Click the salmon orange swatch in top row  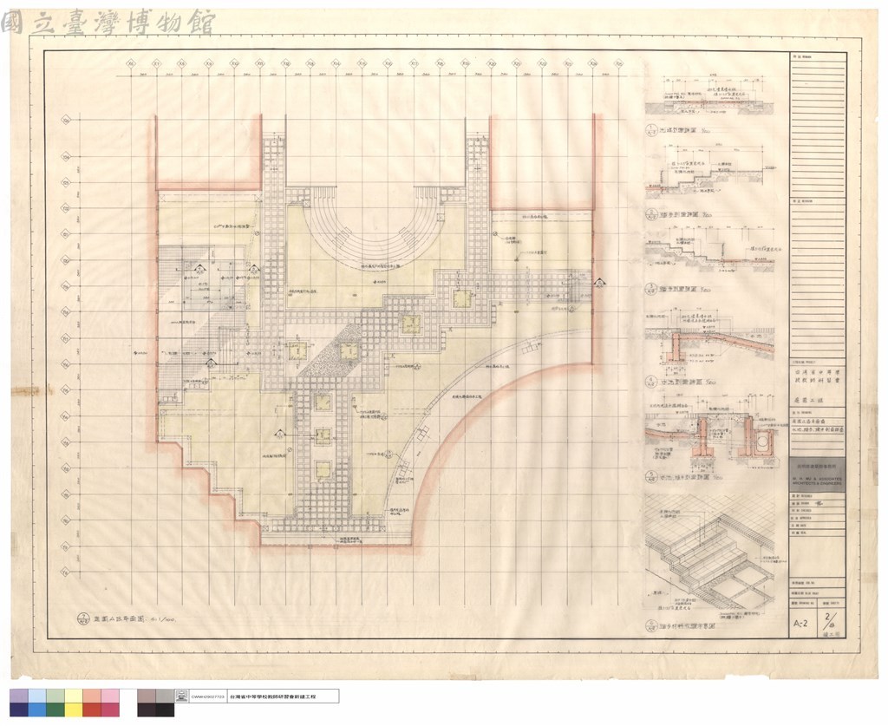pyautogui.click(x=92, y=696)
